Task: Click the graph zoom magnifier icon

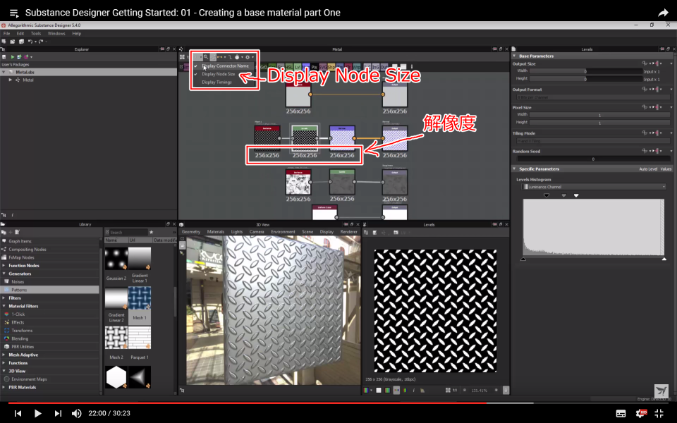Action: click(x=206, y=56)
